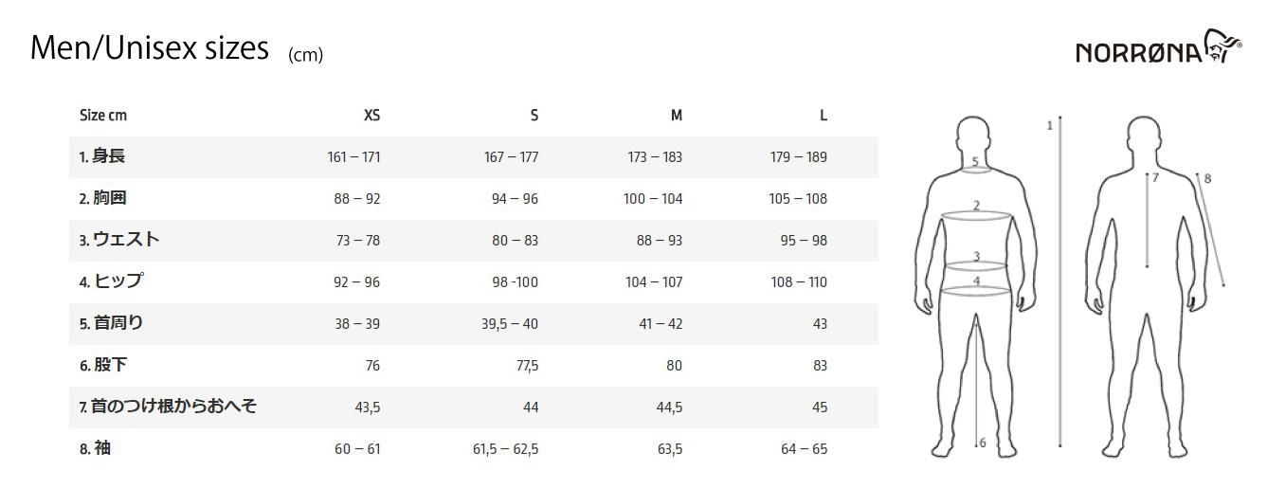Select the M column header
The width and height of the screenshot is (1267, 489).
[x=677, y=116]
